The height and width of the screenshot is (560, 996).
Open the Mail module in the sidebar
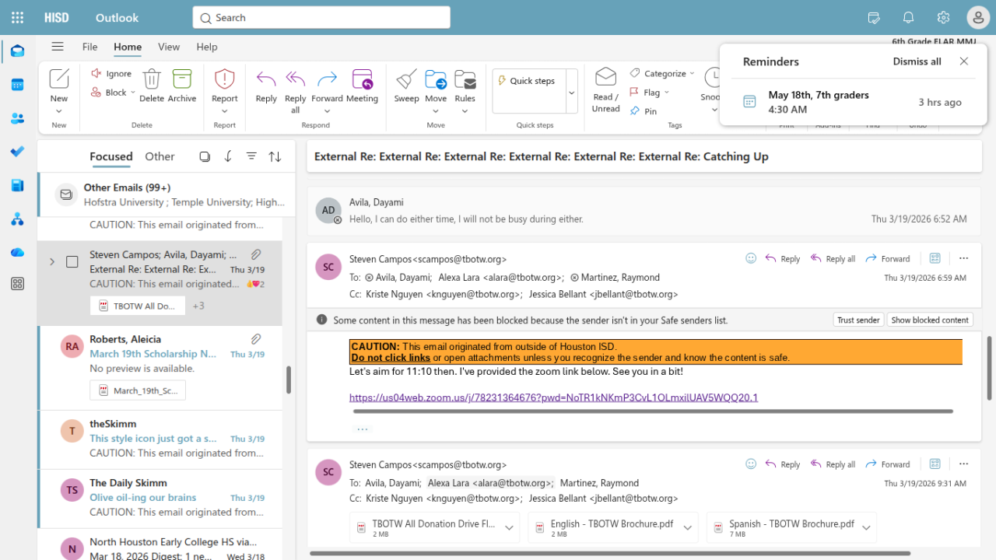pyautogui.click(x=17, y=51)
